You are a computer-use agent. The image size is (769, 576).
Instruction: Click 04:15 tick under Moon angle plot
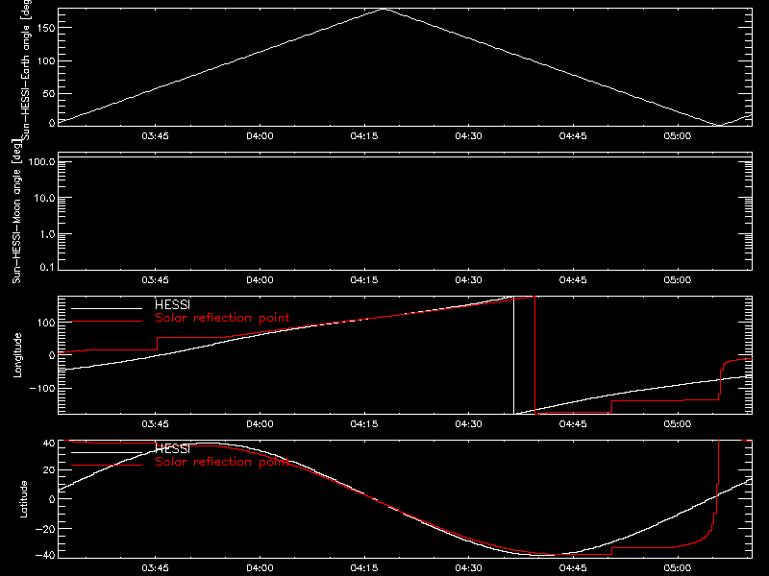364,280
